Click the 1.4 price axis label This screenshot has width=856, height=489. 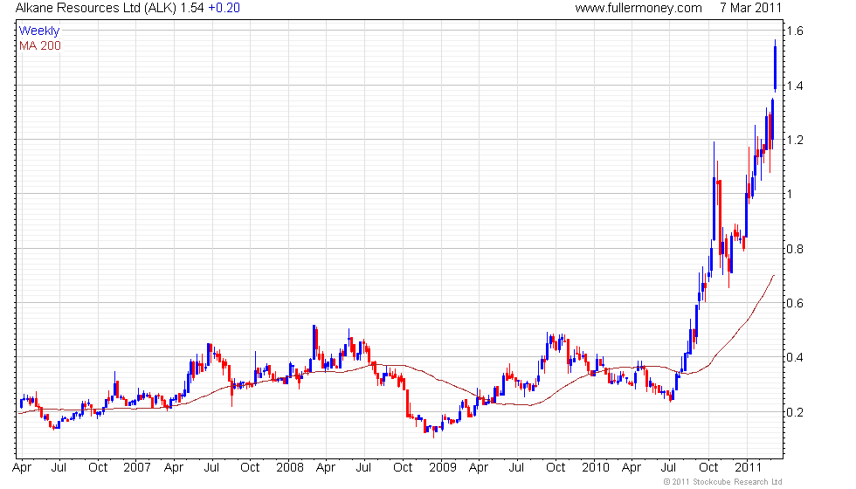795,86
